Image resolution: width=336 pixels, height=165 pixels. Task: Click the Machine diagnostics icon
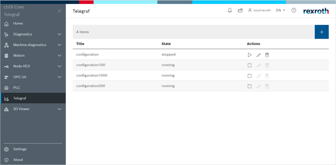click(6, 45)
